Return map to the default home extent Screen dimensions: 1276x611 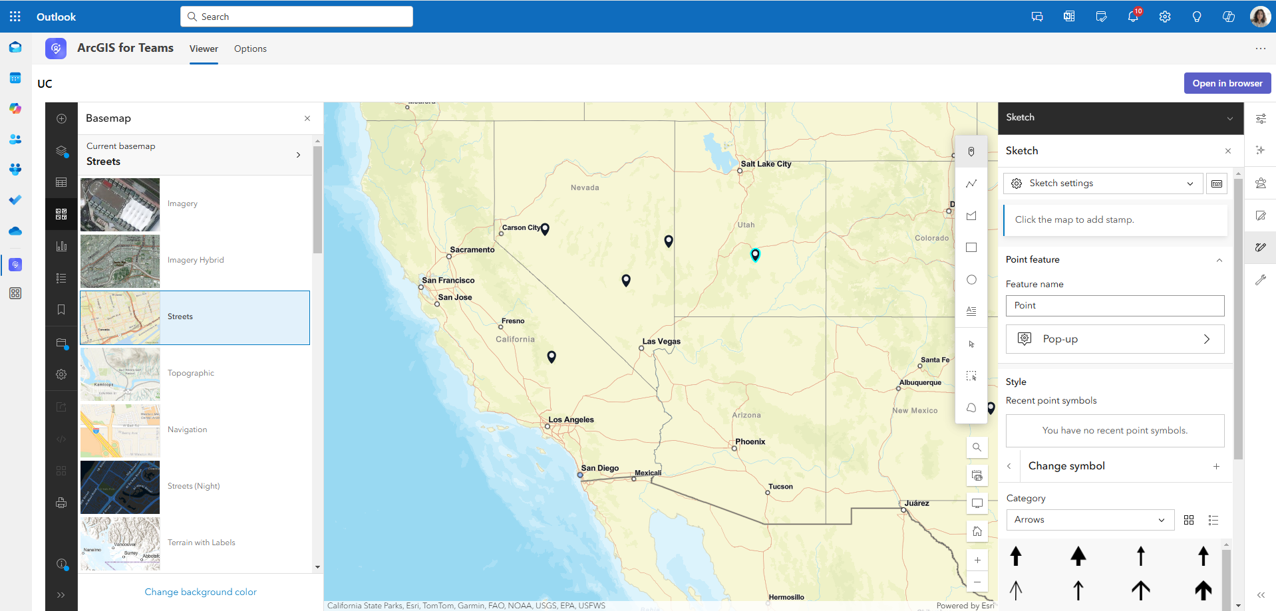point(977,531)
